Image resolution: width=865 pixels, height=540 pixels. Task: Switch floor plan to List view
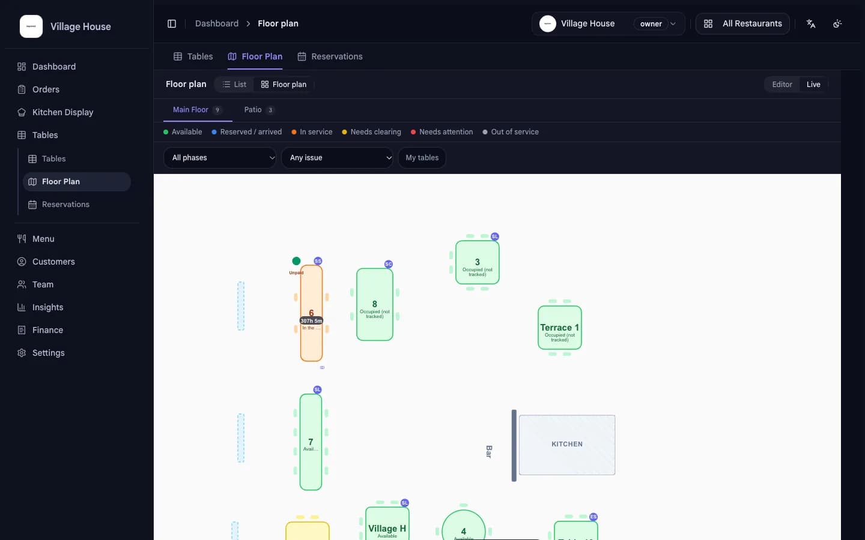click(x=234, y=85)
